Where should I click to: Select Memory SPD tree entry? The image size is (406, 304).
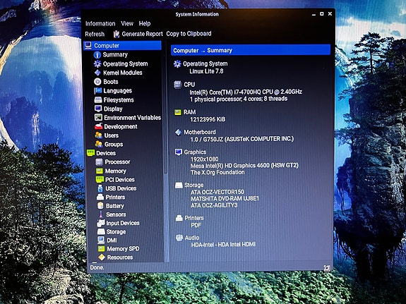123,249
